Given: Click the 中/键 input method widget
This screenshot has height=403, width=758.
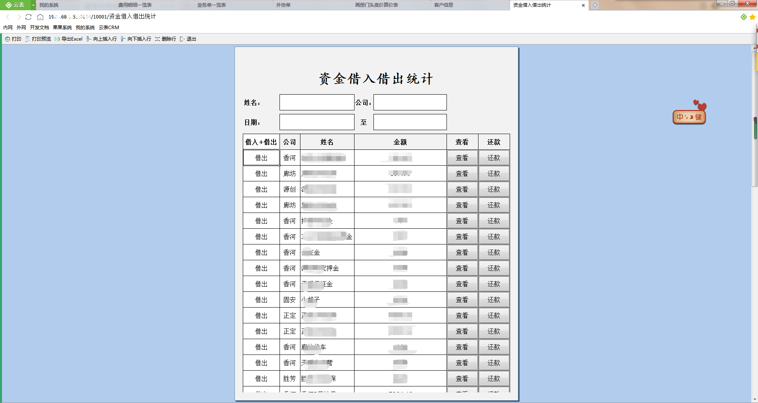Looking at the screenshot, I should (689, 117).
